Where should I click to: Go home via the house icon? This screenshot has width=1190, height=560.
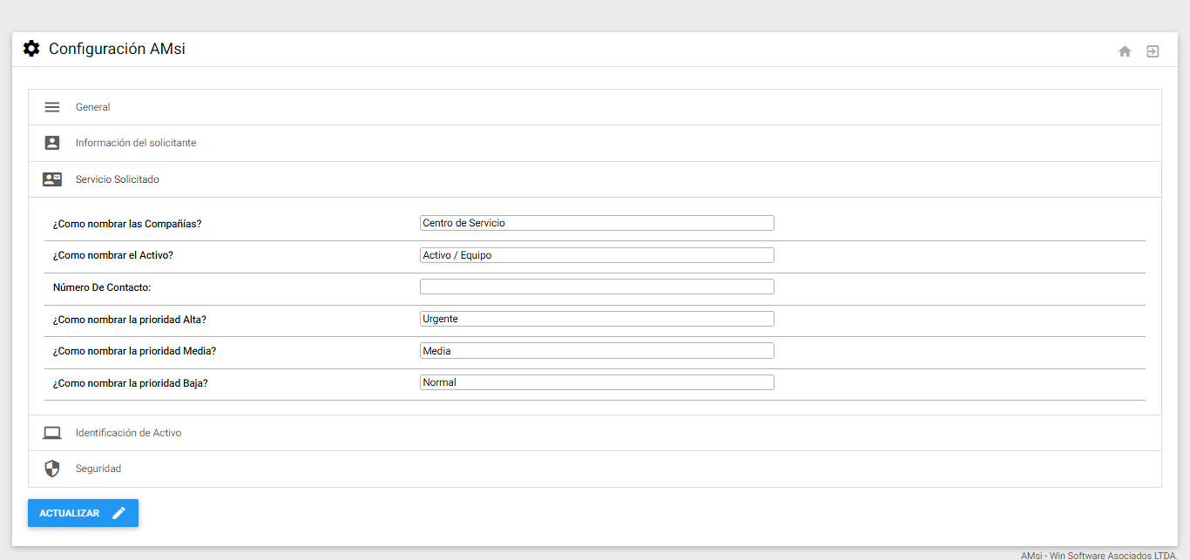pos(1125,51)
